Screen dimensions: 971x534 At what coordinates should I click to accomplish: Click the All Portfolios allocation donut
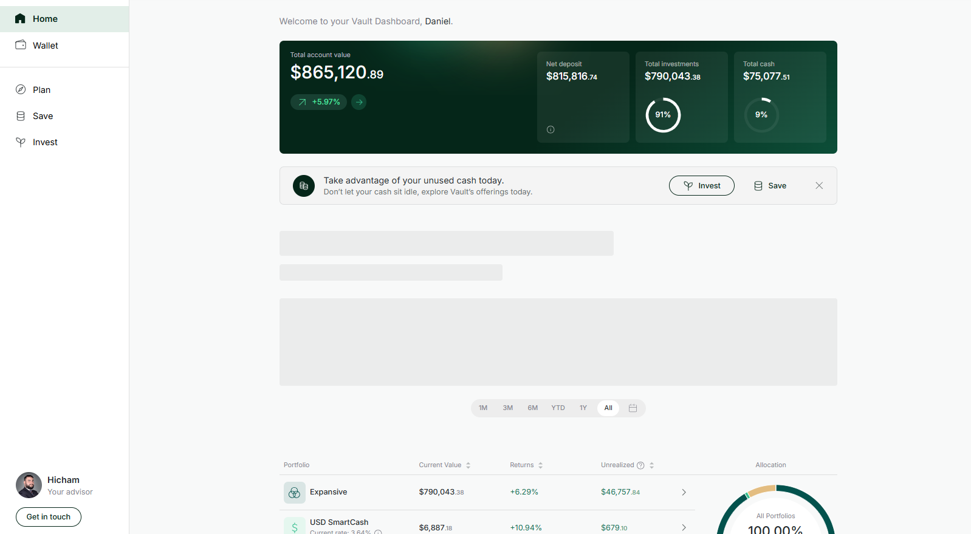[776, 510]
